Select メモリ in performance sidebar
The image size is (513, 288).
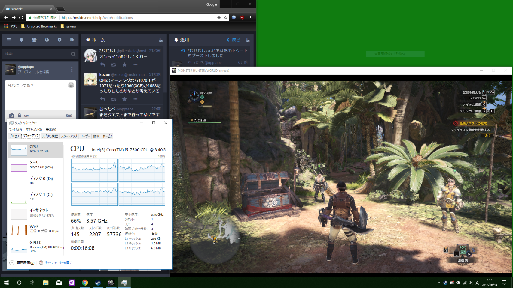(35, 166)
